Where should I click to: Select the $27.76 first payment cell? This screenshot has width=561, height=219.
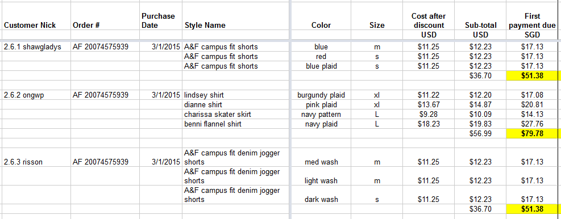(x=532, y=124)
